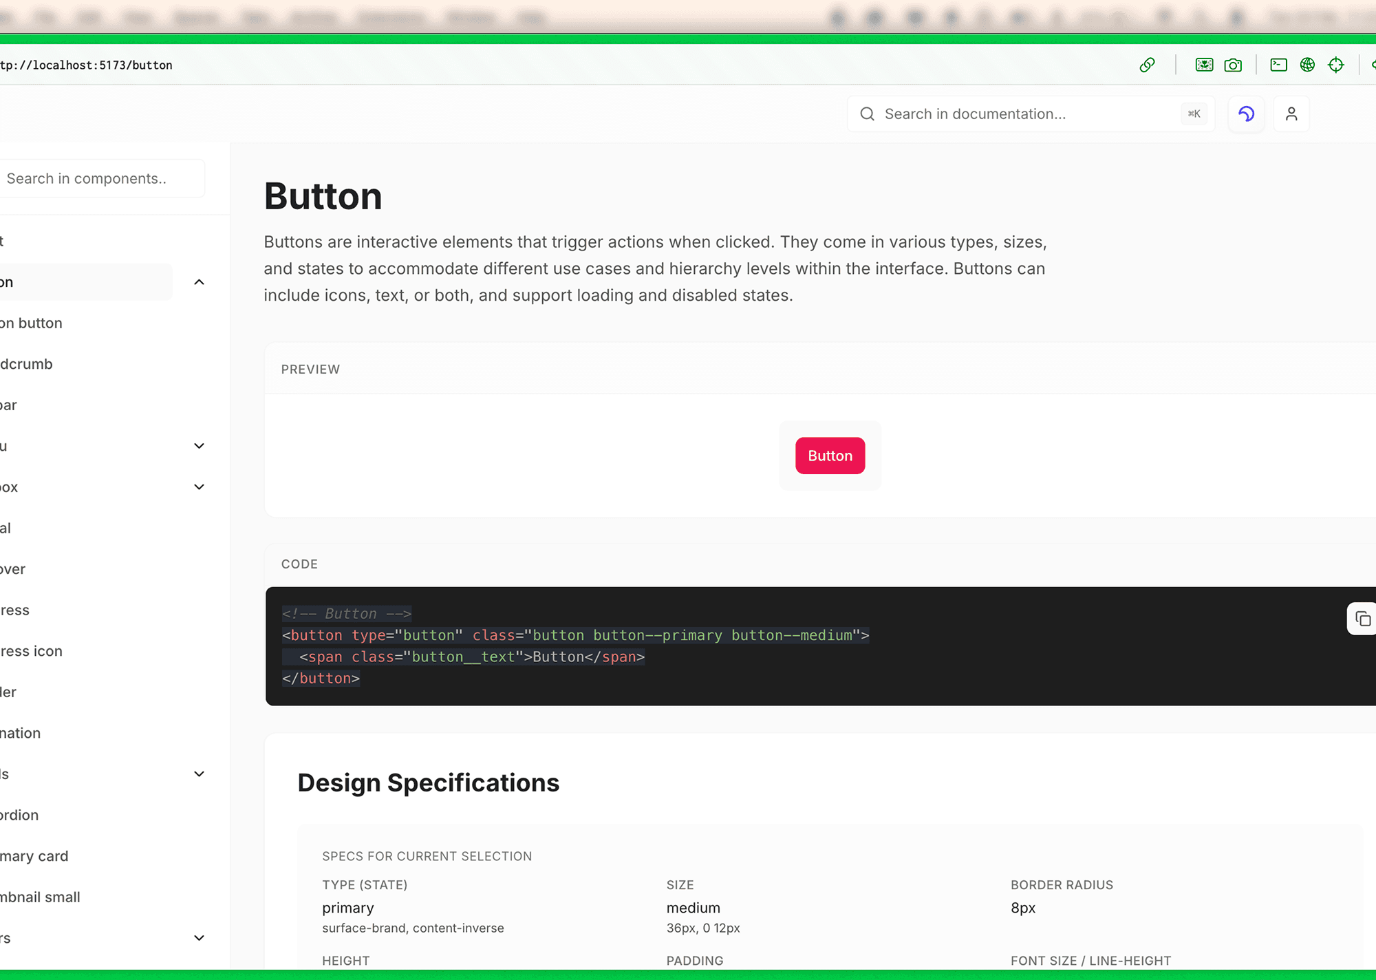Click the 'Search in components' field
1376x980 pixels.
96,178
